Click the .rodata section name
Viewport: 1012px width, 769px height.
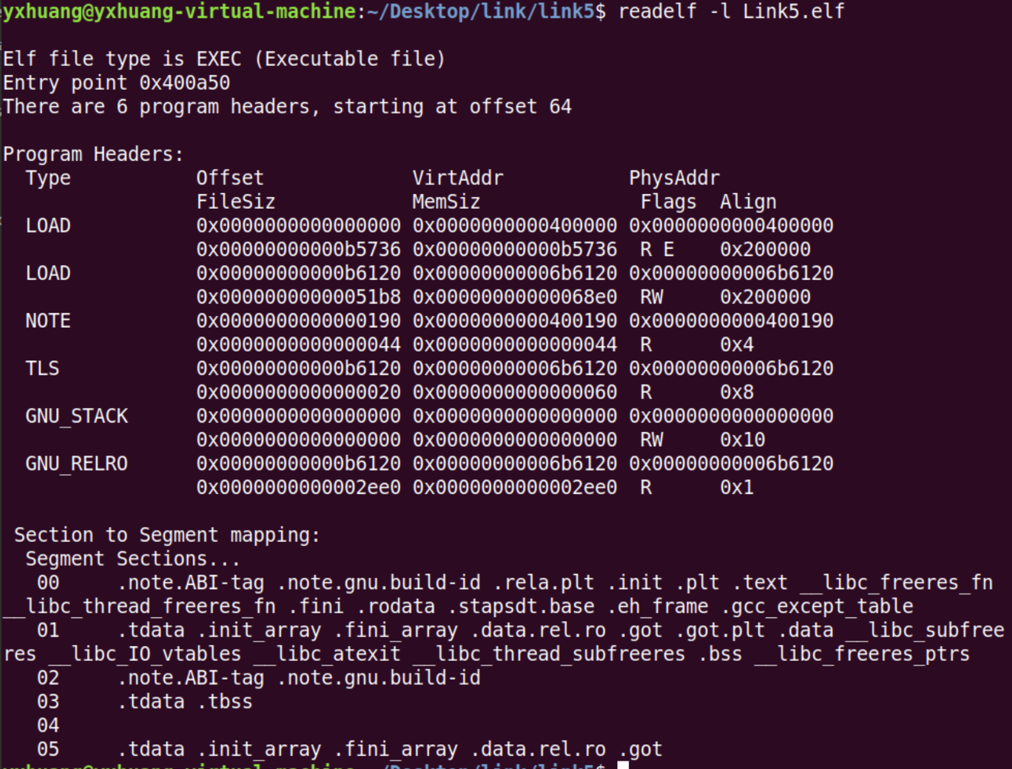click(401, 606)
